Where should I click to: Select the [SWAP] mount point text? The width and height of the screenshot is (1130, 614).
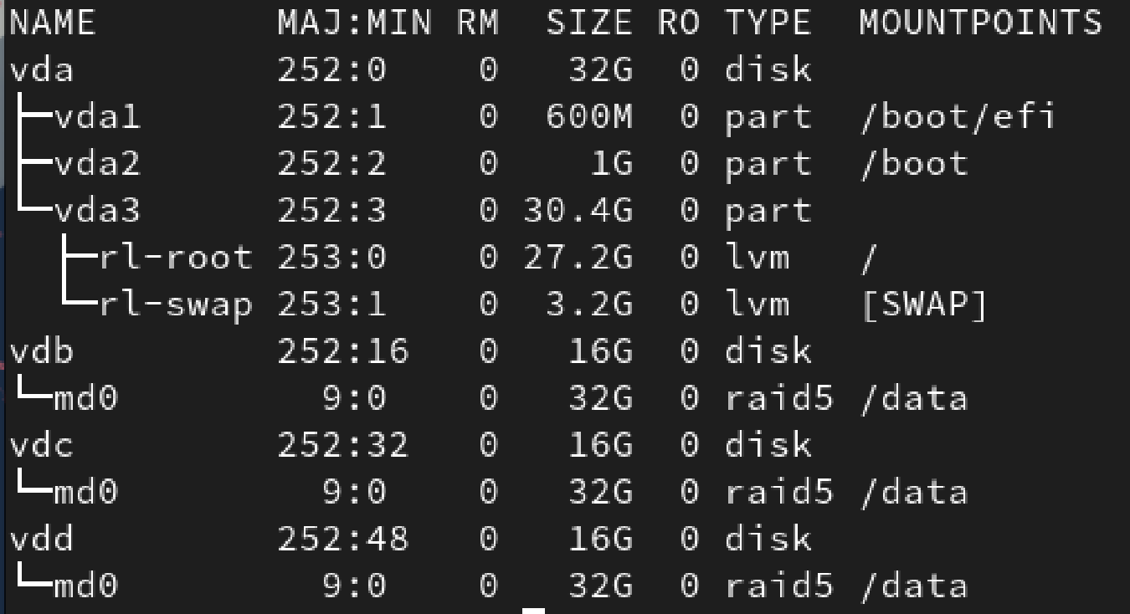[x=923, y=304]
